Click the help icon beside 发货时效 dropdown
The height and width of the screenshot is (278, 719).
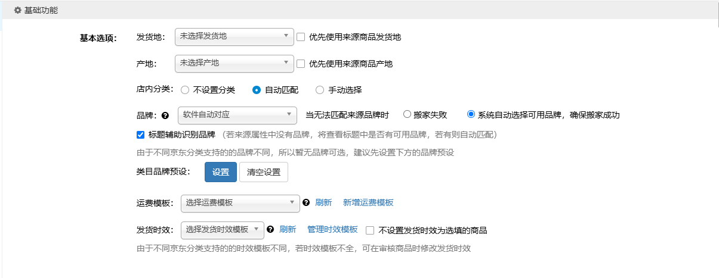point(270,229)
